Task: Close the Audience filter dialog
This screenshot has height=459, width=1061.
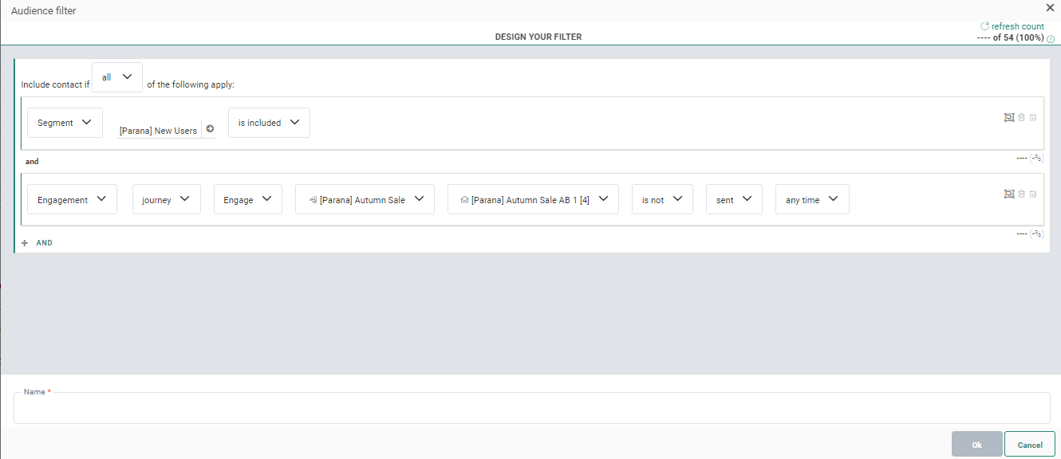Action: 1050,8
